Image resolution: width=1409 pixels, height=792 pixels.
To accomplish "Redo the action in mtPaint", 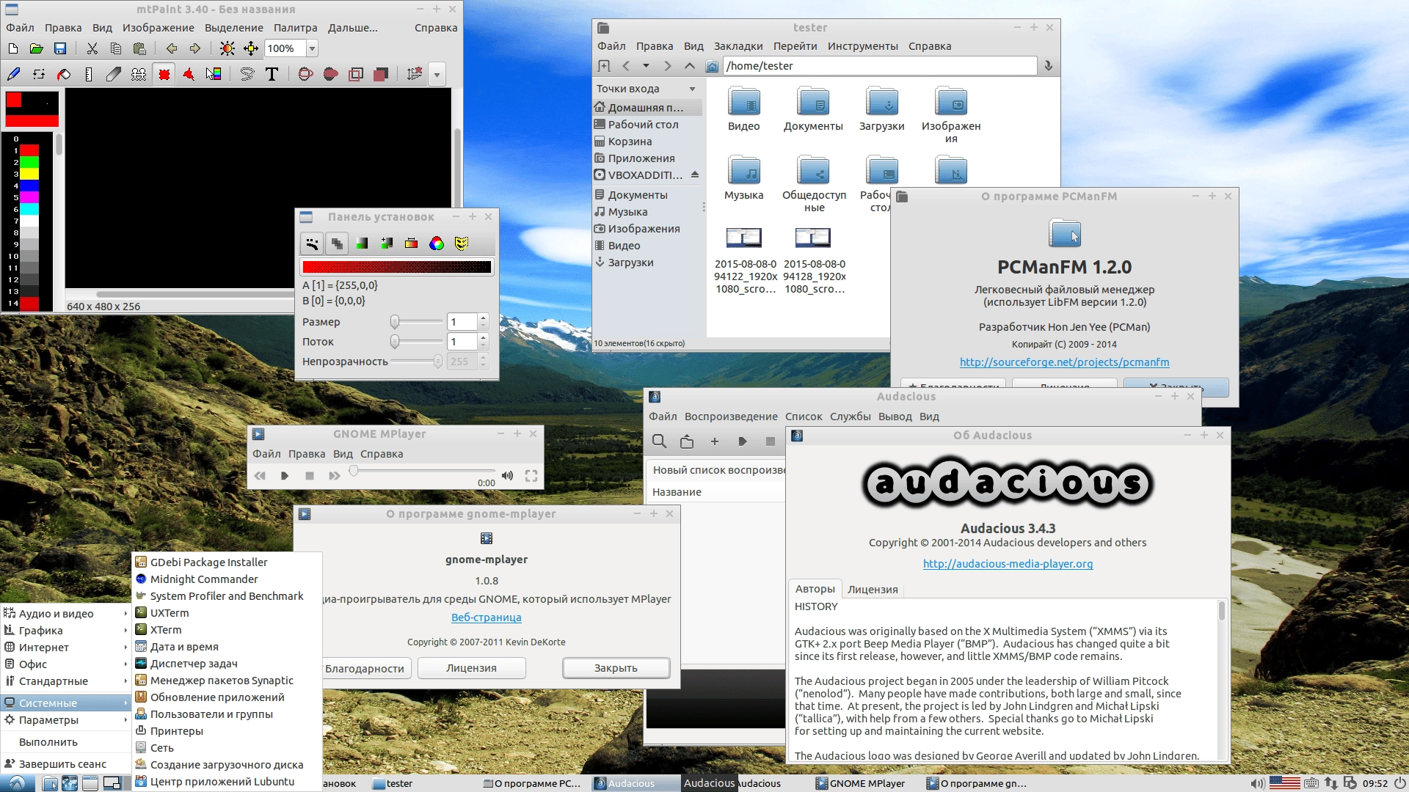I will (195, 49).
